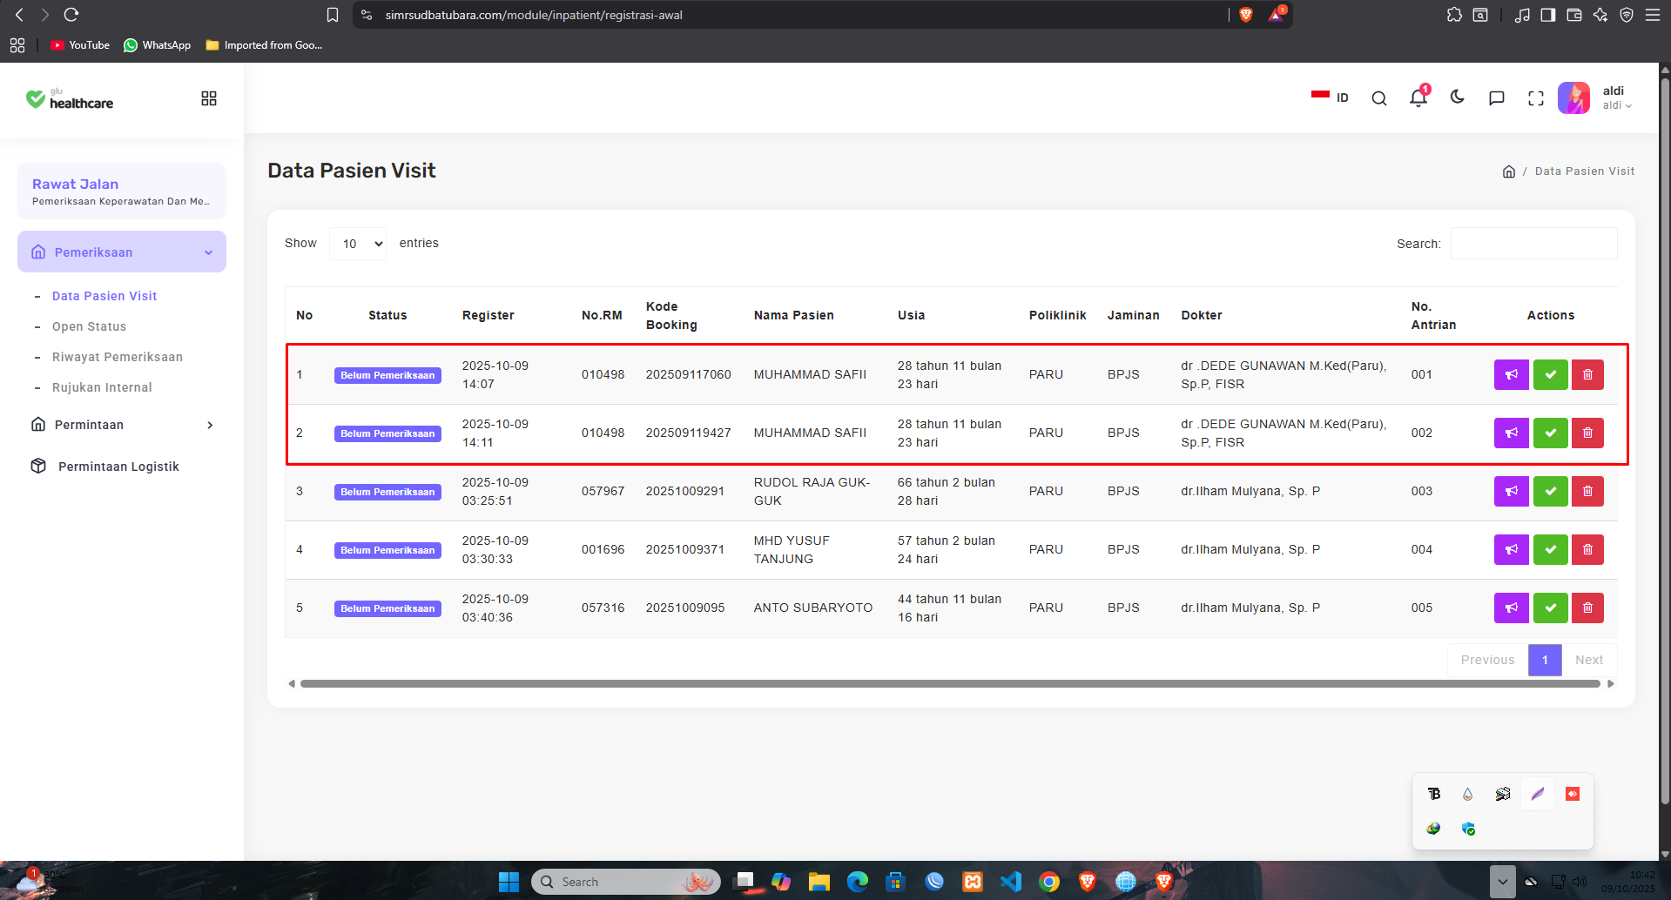1671x900 pixels.
Task: Toggle dark mode with the moon icon
Action: tap(1458, 97)
